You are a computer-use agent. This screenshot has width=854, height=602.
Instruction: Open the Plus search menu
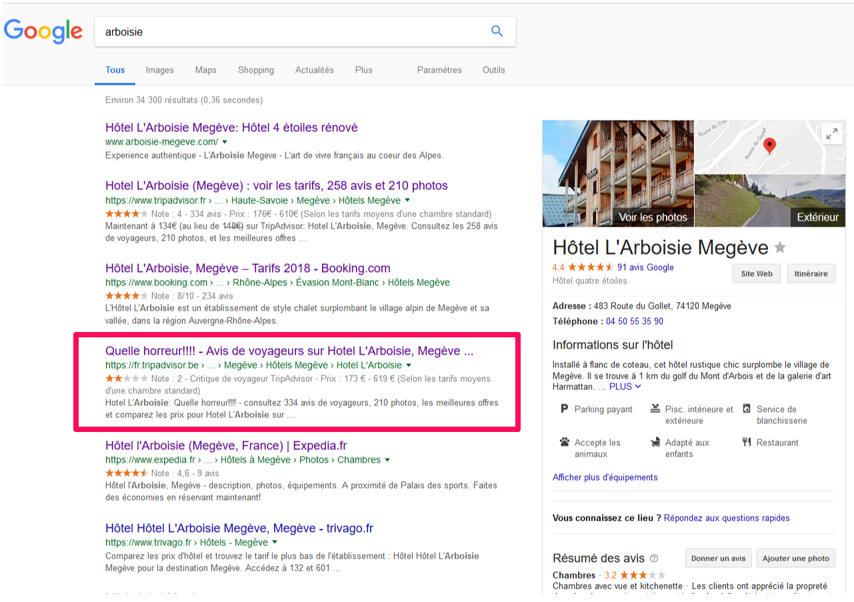(x=364, y=70)
